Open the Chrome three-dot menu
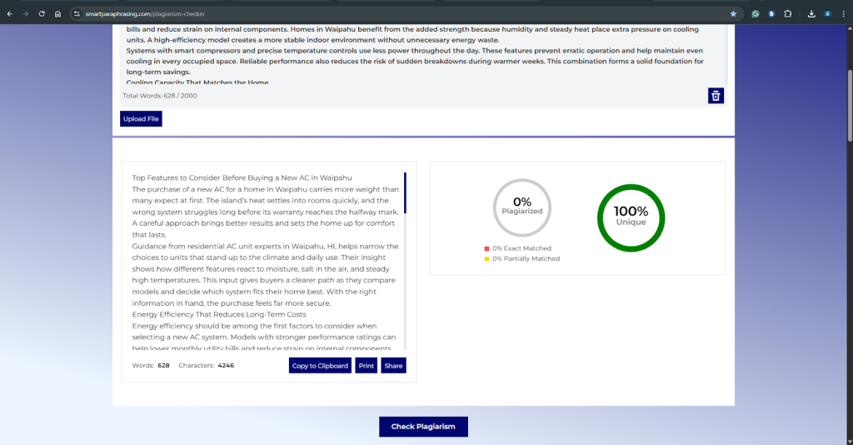Image resolution: width=853 pixels, height=445 pixels. [x=843, y=13]
